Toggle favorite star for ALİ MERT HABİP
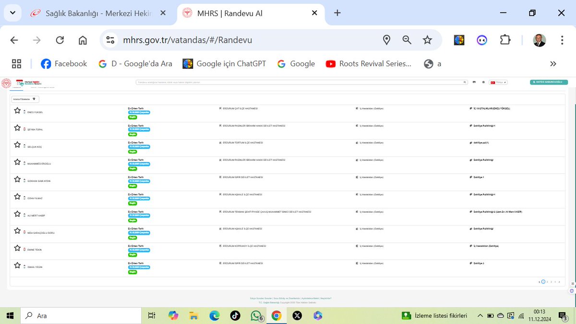This screenshot has width=576, height=324. pyautogui.click(x=17, y=214)
